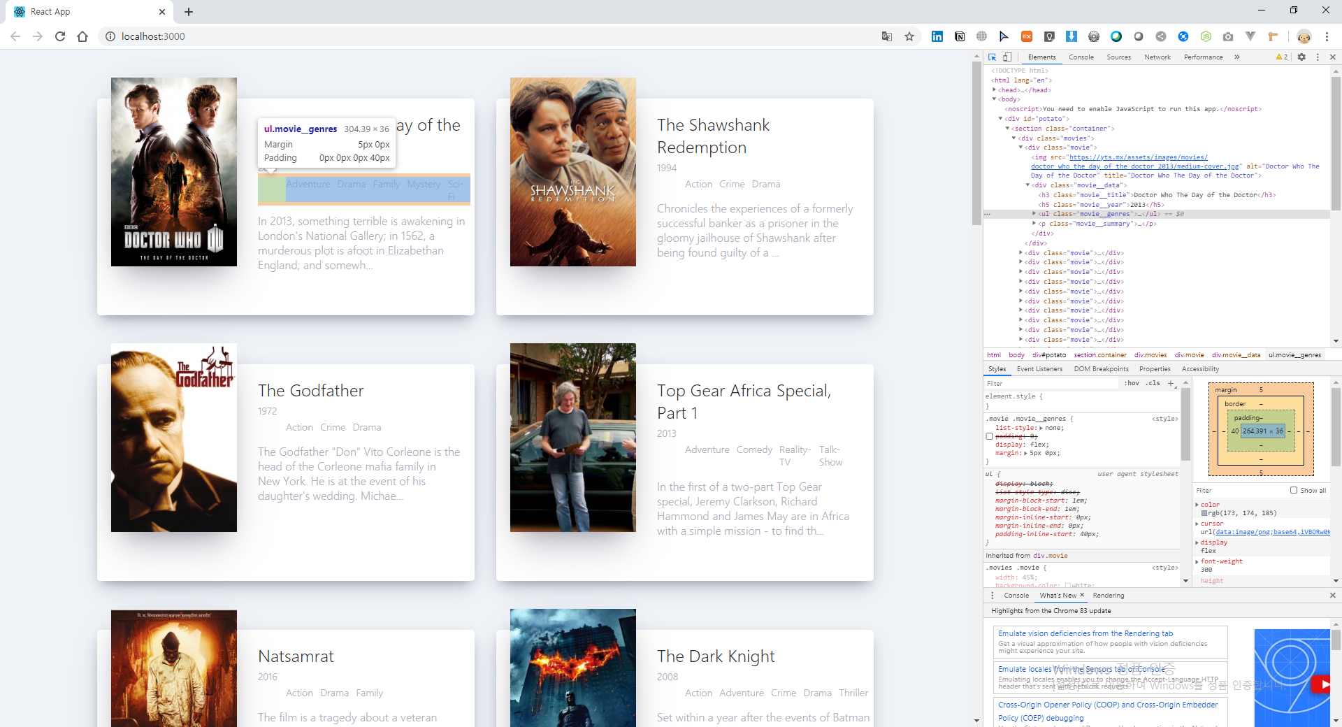Click the LinkedIn extension icon

937,36
